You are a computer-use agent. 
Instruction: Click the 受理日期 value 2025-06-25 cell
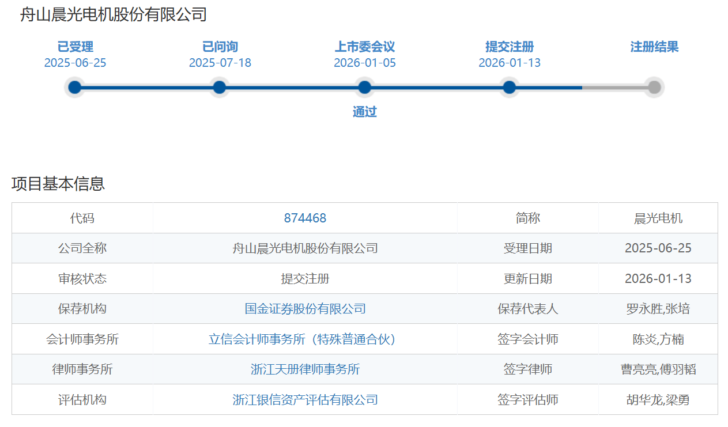[x=658, y=248]
